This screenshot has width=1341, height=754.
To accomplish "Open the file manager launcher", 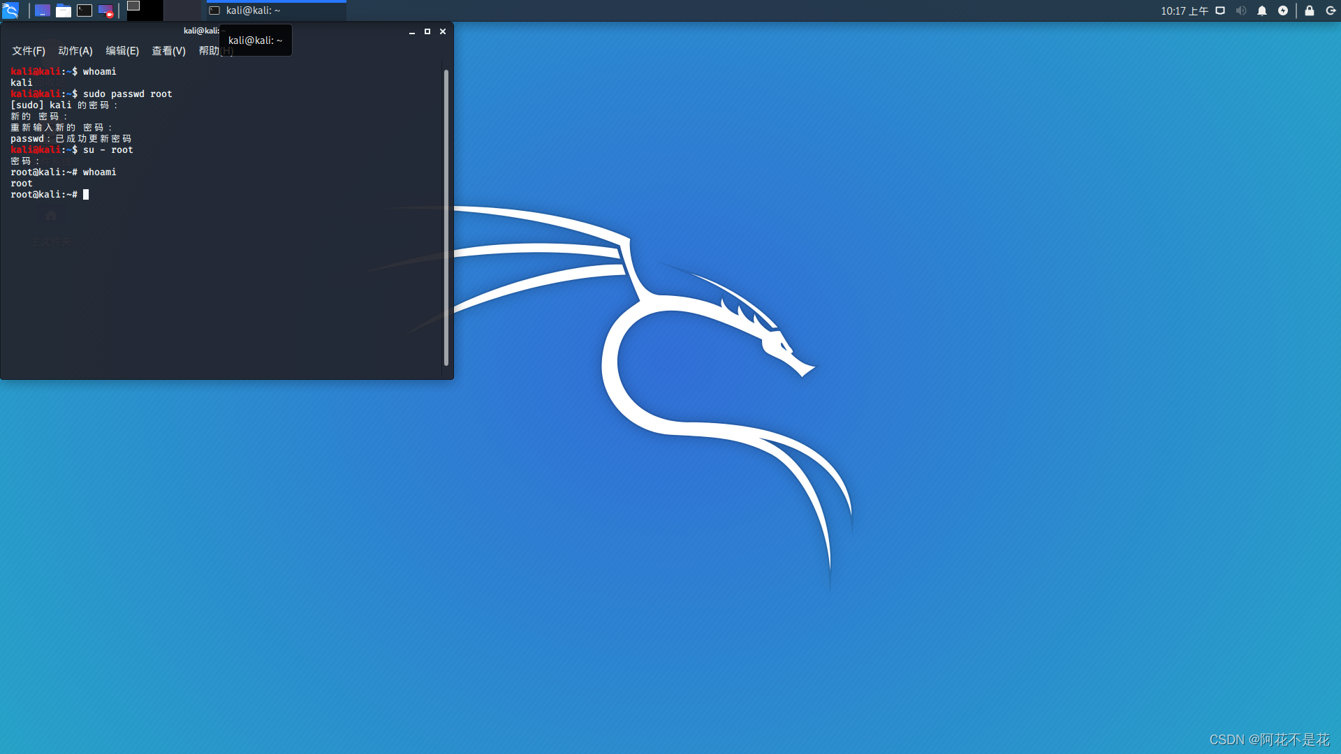I will coord(64,10).
